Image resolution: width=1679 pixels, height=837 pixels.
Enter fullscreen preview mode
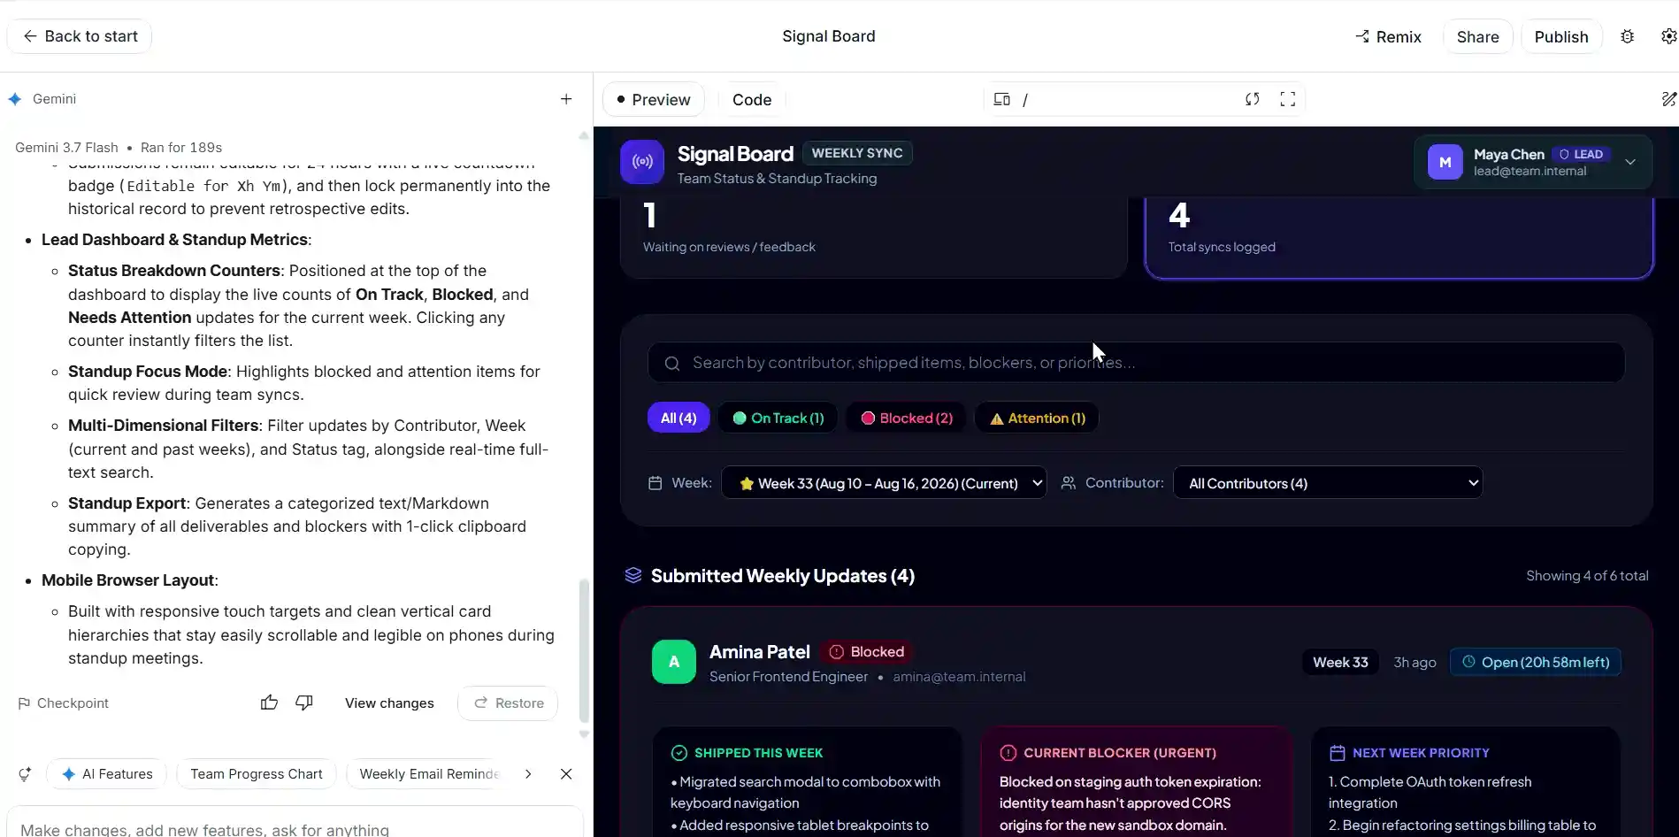coord(1288,99)
